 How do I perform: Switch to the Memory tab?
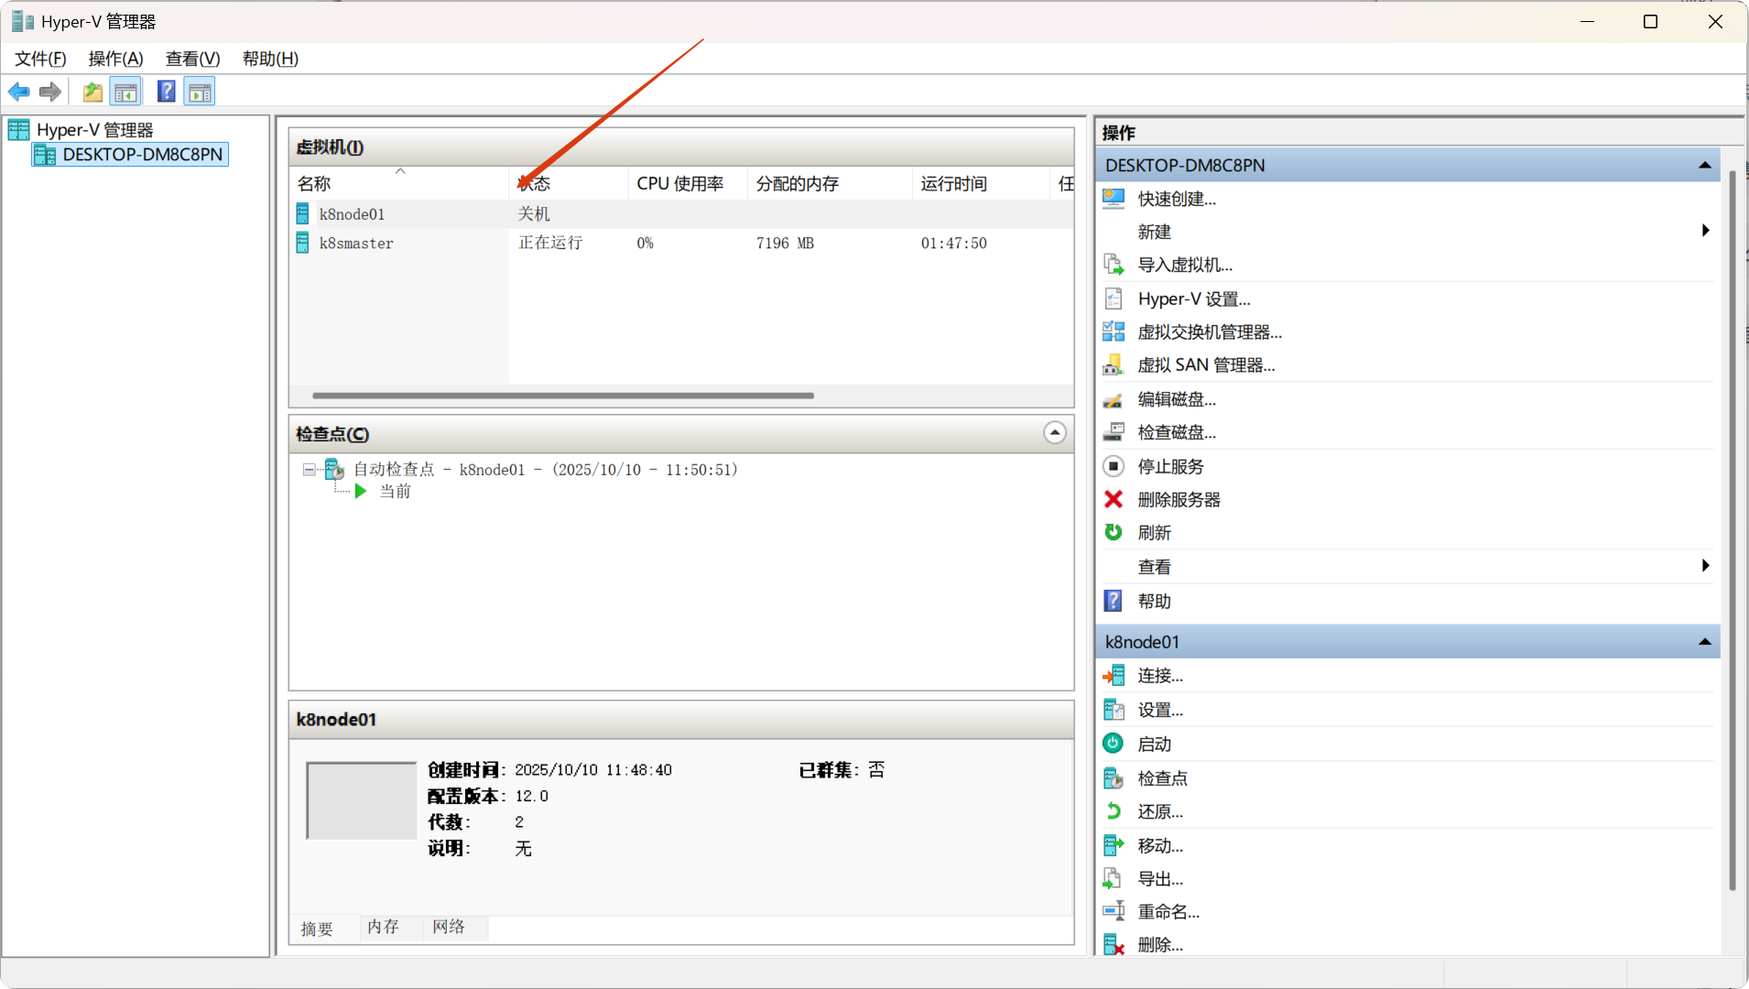tap(383, 927)
